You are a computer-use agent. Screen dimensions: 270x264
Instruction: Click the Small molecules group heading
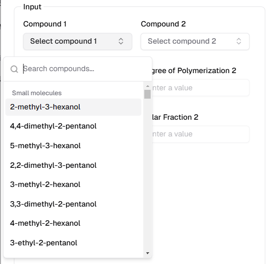click(37, 93)
